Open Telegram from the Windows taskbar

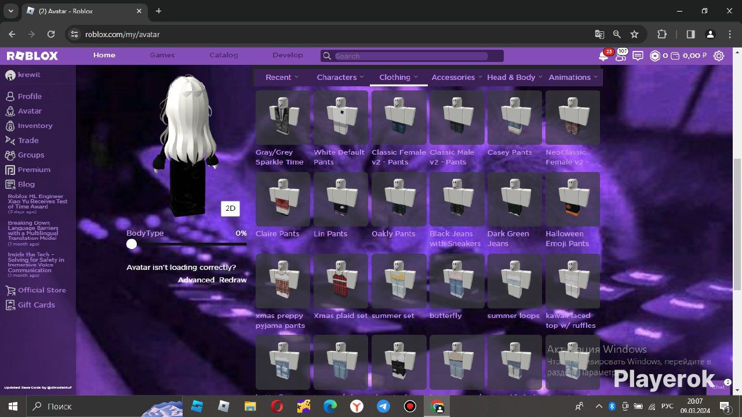point(383,406)
